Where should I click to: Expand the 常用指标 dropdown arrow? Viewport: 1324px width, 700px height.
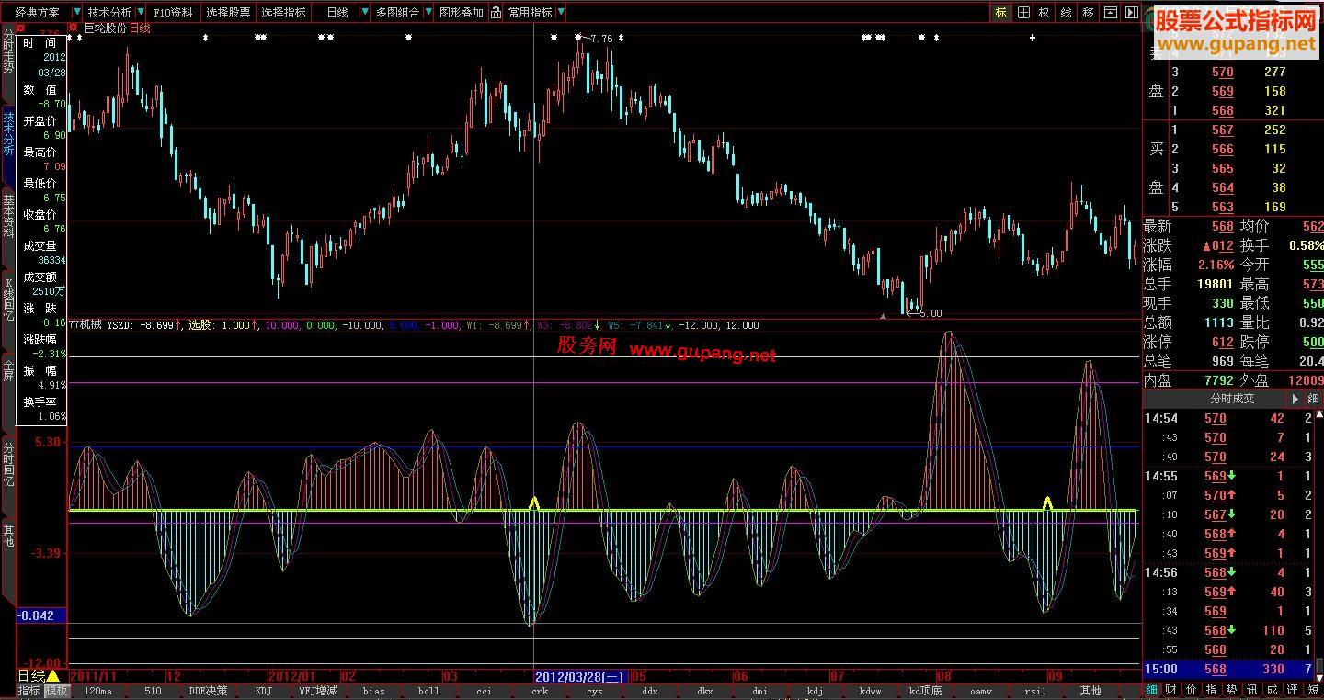561,13
